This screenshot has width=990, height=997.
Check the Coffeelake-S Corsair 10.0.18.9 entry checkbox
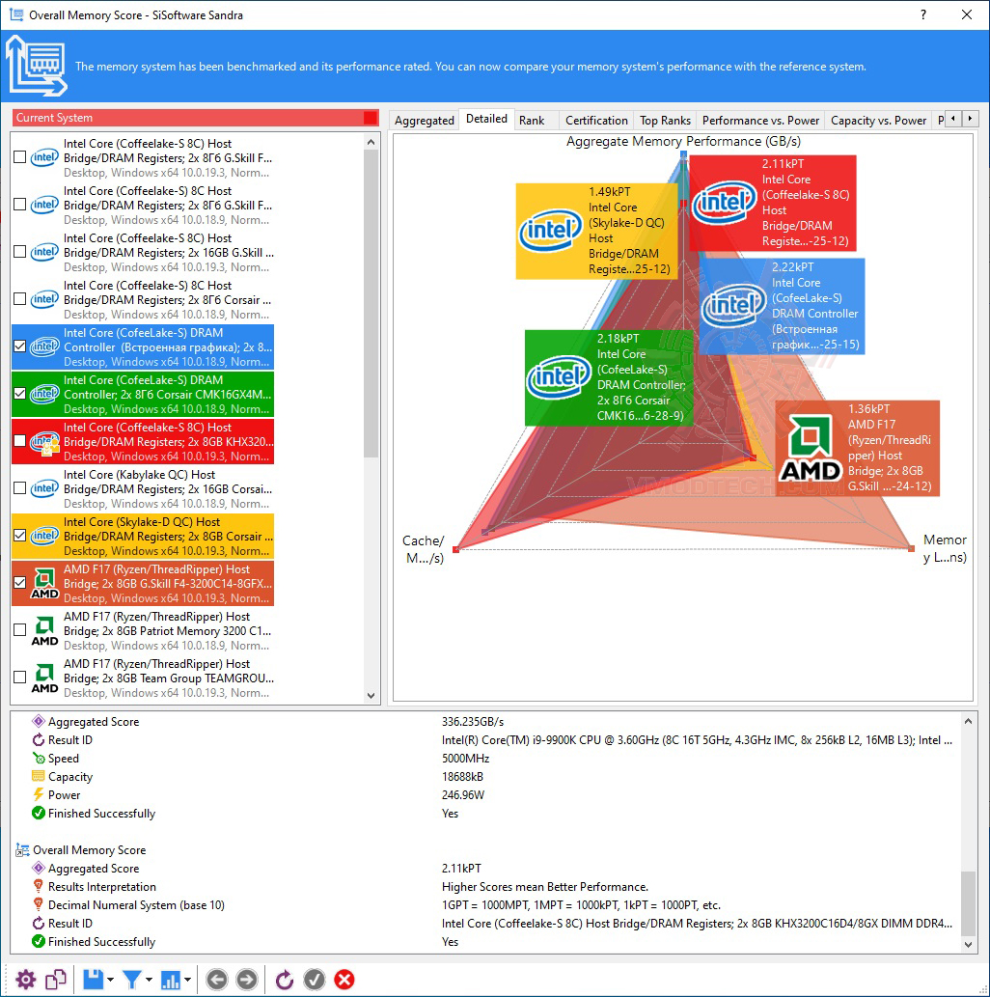(x=19, y=299)
